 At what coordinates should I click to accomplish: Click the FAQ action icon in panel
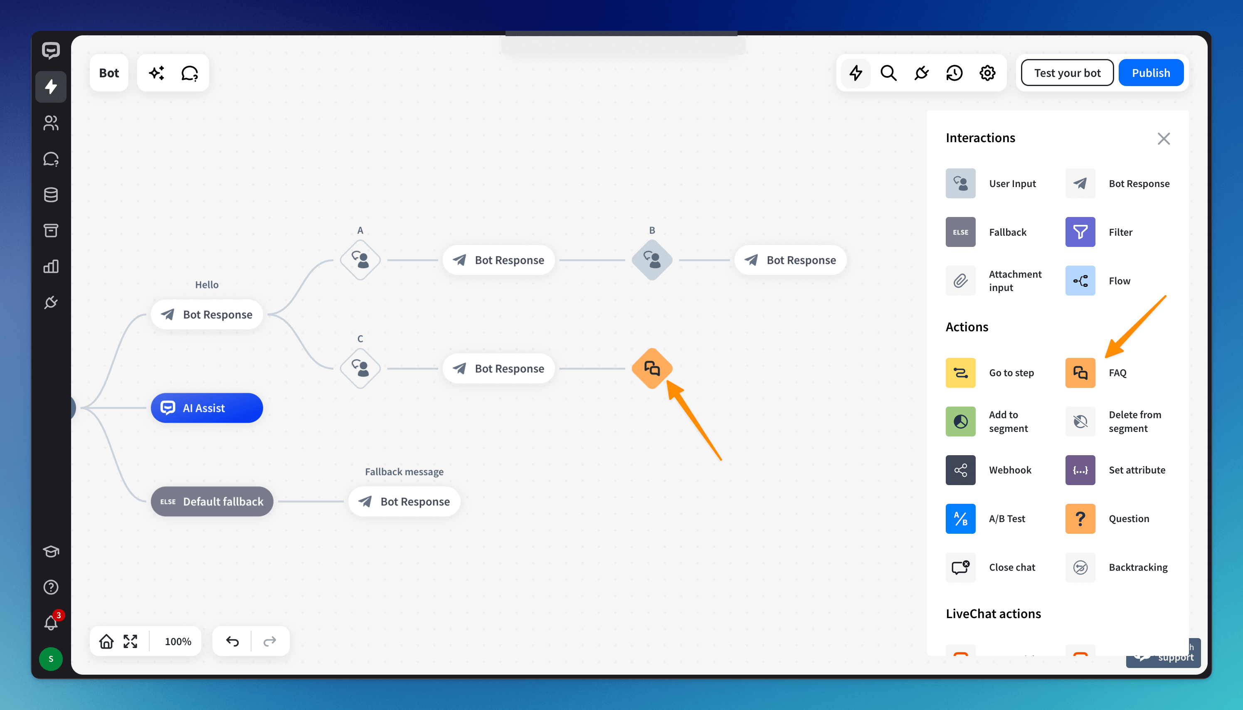pyautogui.click(x=1080, y=373)
